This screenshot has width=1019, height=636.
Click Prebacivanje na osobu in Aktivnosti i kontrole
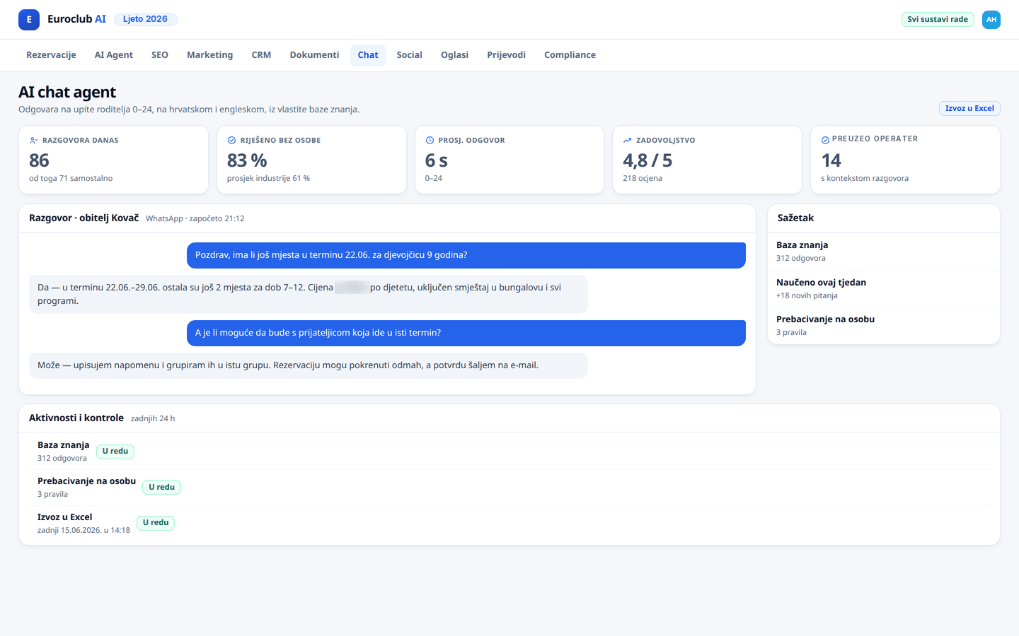(x=509, y=488)
